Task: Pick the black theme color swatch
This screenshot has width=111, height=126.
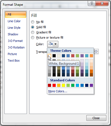Action: pyautogui.click(x=54, y=56)
